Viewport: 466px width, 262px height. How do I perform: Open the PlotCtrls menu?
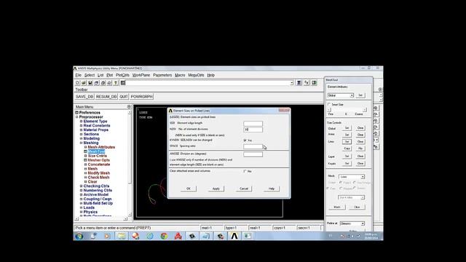122,75
